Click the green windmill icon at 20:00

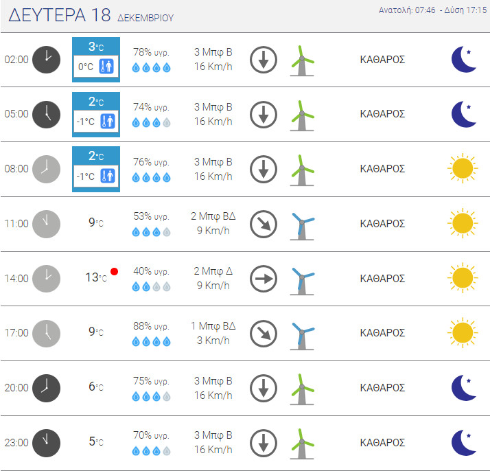[301, 388]
